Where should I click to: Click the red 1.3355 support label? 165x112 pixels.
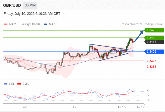151,67
